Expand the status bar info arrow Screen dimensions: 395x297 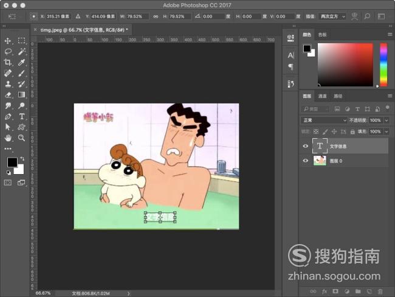pyautogui.click(x=128, y=293)
